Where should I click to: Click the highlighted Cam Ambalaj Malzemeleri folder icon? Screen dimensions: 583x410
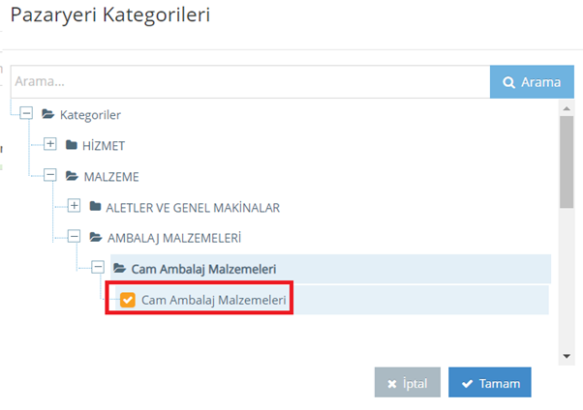[119, 268]
